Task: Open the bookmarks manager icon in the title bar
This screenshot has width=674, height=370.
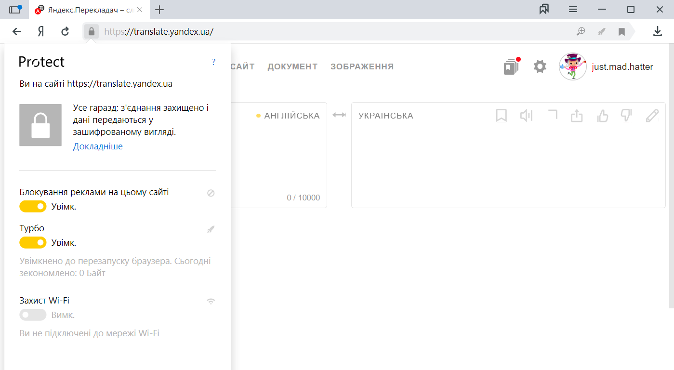Action: (544, 9)
